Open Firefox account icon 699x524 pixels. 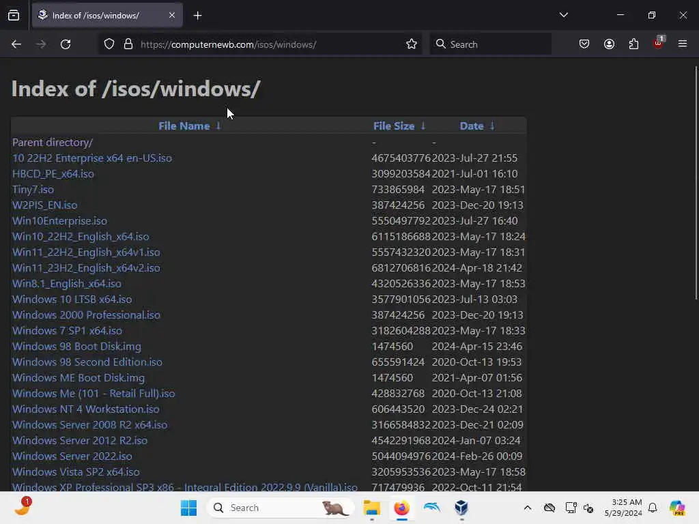[x=609, y=44]
